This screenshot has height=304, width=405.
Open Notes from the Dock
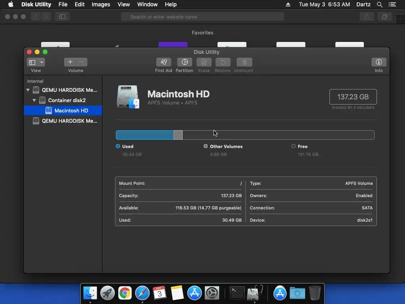(177, 293)
